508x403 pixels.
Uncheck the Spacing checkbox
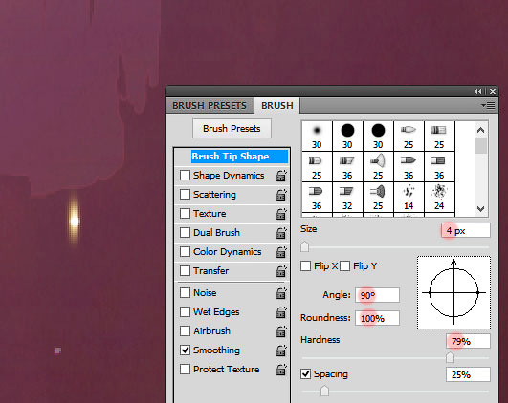point(305,374)
